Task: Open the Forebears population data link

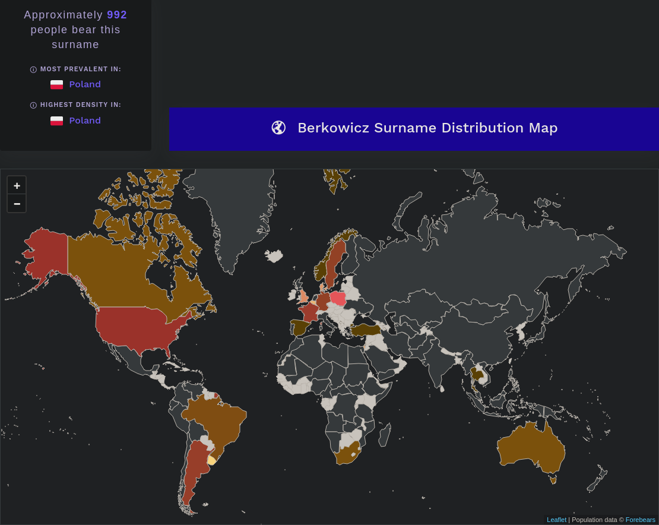Action: [640, 520]
